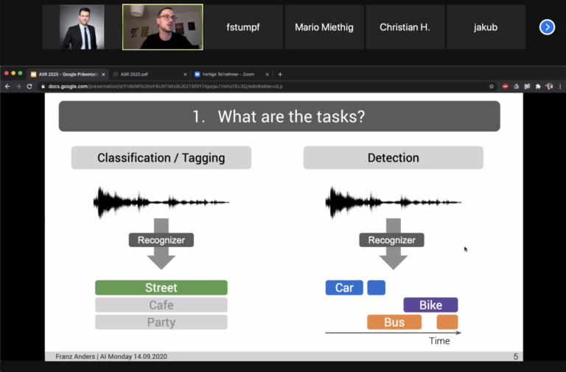Click the highlighted active speaker video

coord(162,27)
